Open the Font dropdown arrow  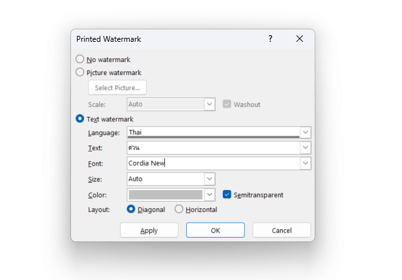[306, 163]
